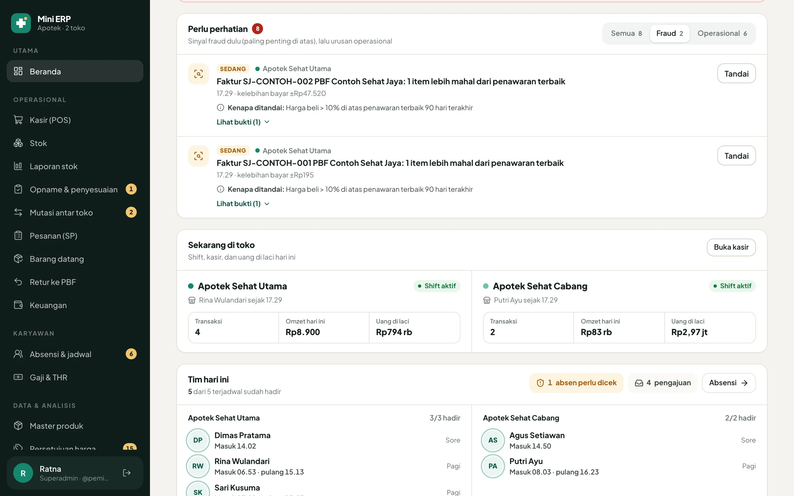Open Barang datang package icon
The width and height of the screenshot is (794, 496).
click(18, 258)
